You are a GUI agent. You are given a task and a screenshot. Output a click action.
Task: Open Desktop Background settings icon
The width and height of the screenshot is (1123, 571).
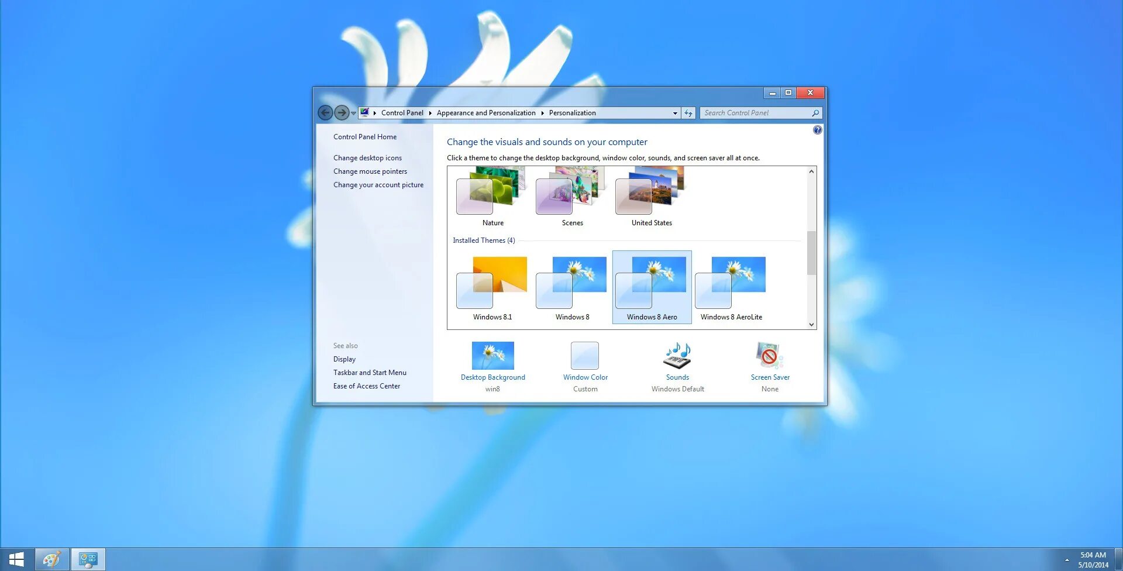(492, 356)
